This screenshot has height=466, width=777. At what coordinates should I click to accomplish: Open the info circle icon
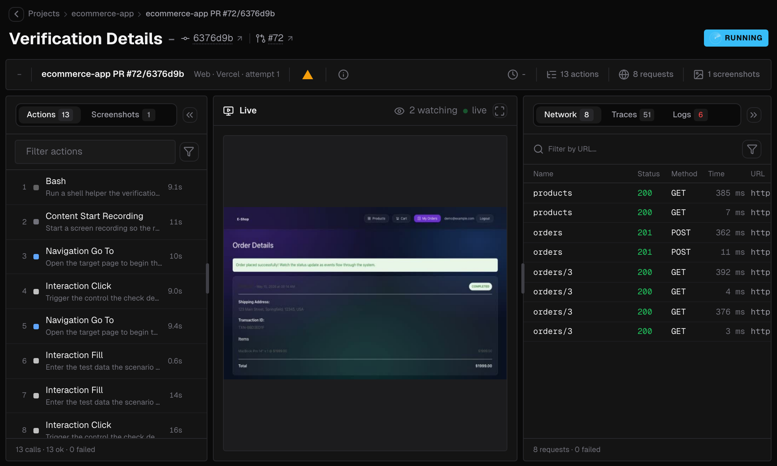343,75
